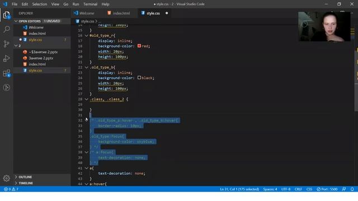Open the File menu
The height and width of the screenshot is (201, 358).
coord(15,4)
